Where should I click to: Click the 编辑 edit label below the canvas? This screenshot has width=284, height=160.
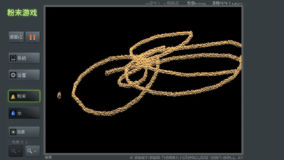coord(48,157)
